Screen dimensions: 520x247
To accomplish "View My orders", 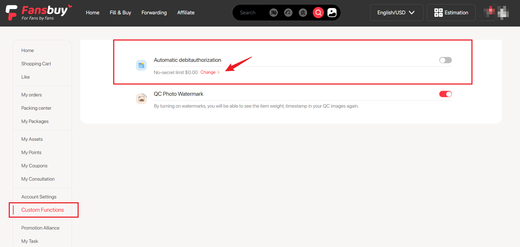I will (31, 95).
